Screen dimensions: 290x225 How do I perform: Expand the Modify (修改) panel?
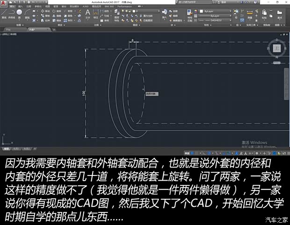61,25
